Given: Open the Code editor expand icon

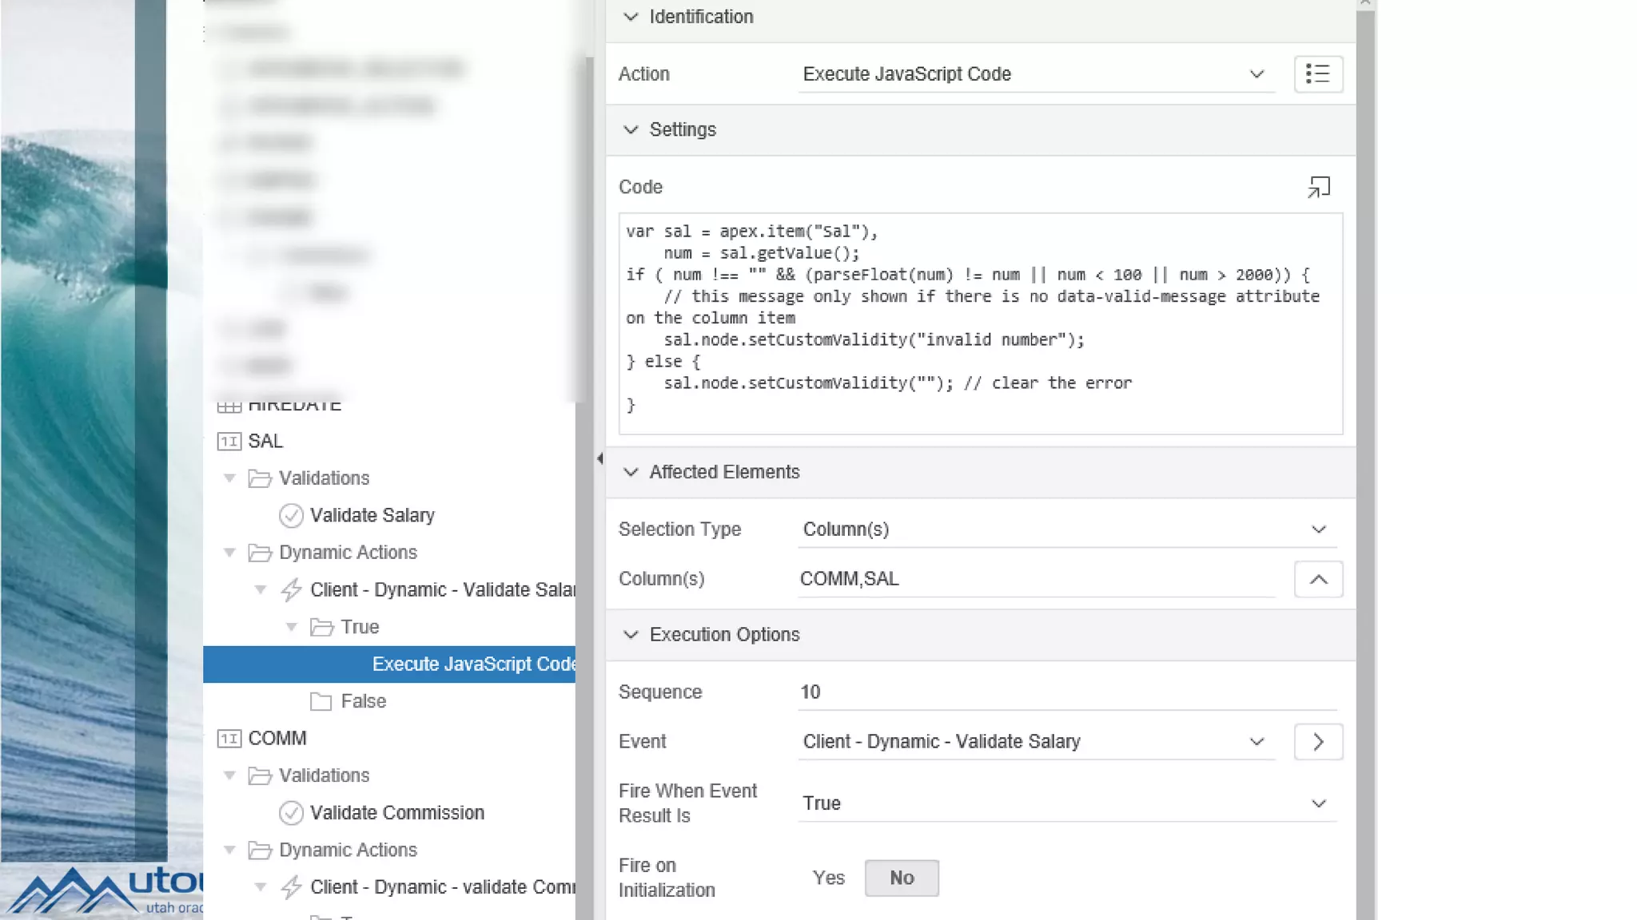Looking at the screenshot, I should (1319, 187).
